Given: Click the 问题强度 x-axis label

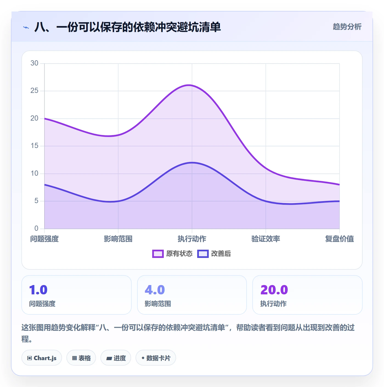Looking at the screenshot, I should tap(44, 239).
